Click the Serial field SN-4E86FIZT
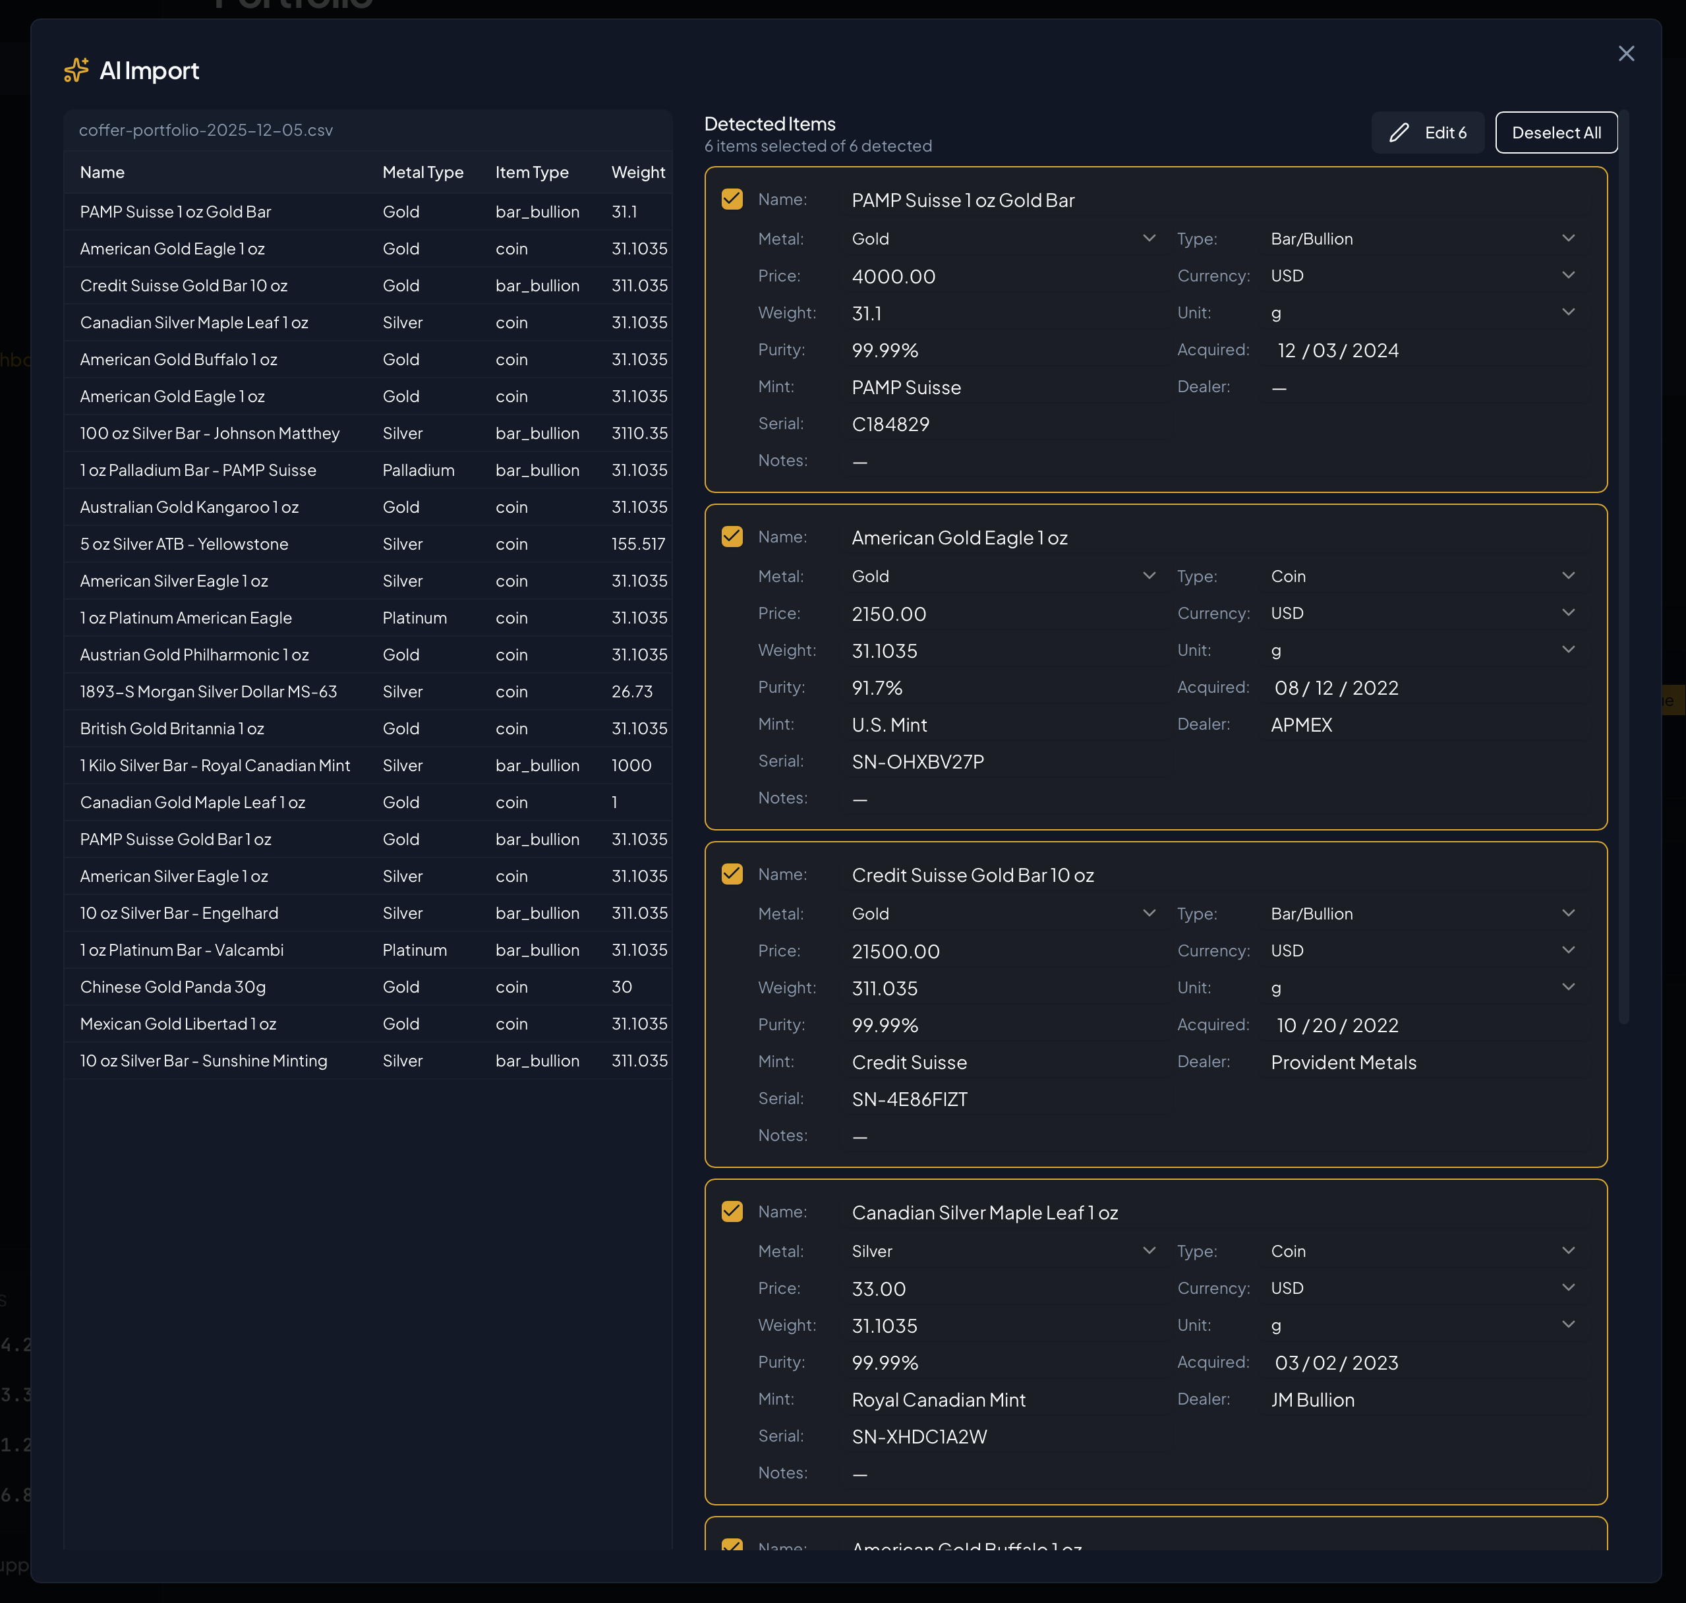Image resolution: width=1686 pixels, height=1603 pixels. [909, 1099]
